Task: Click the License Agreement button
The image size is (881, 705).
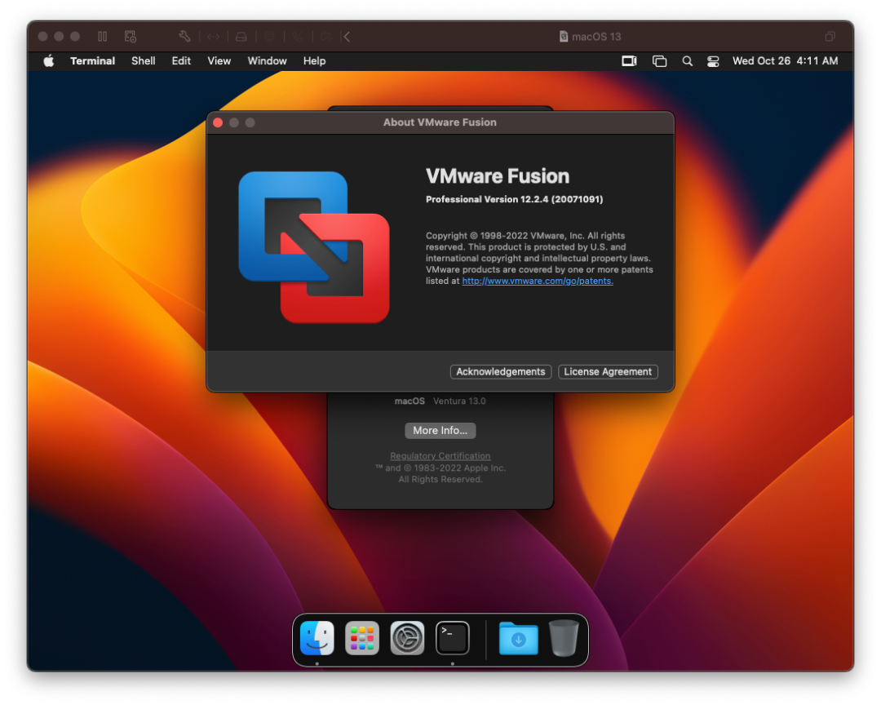Action: (x=608, y=371)
